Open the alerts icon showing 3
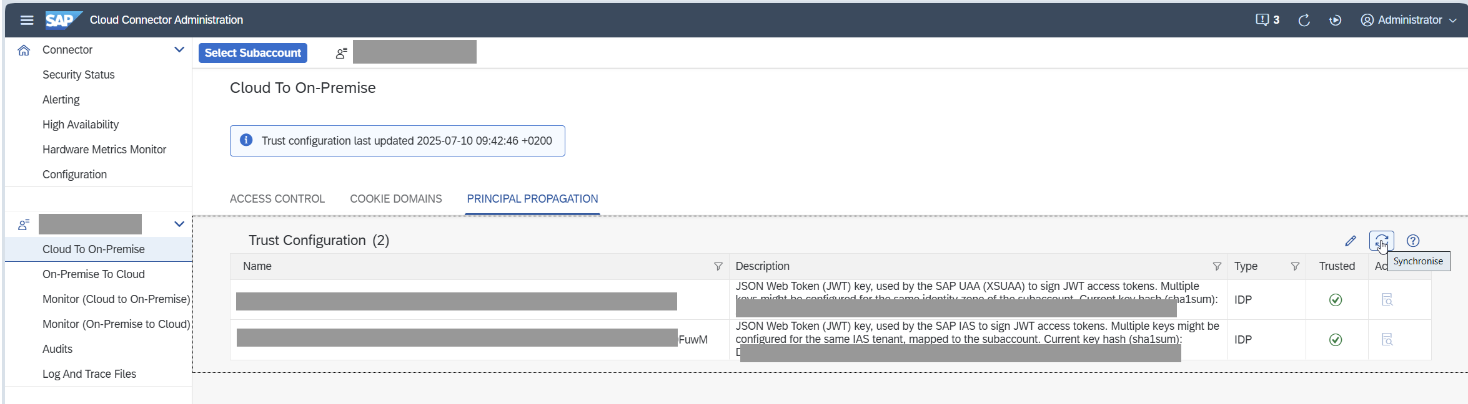 [x=1267, y=20]
